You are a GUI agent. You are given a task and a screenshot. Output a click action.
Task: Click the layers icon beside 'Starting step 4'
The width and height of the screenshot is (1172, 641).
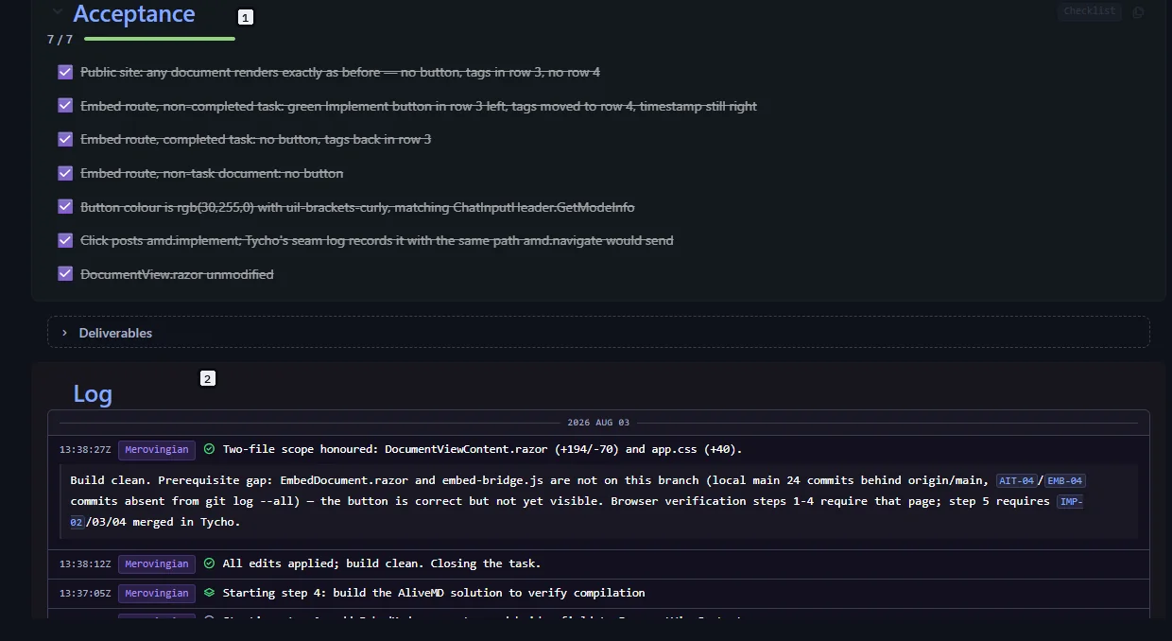point(209,593)
